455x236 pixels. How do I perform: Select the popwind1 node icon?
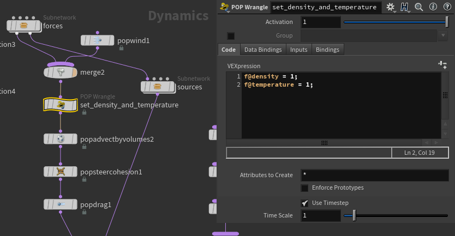pyautogui.click(x=98, y=40)
